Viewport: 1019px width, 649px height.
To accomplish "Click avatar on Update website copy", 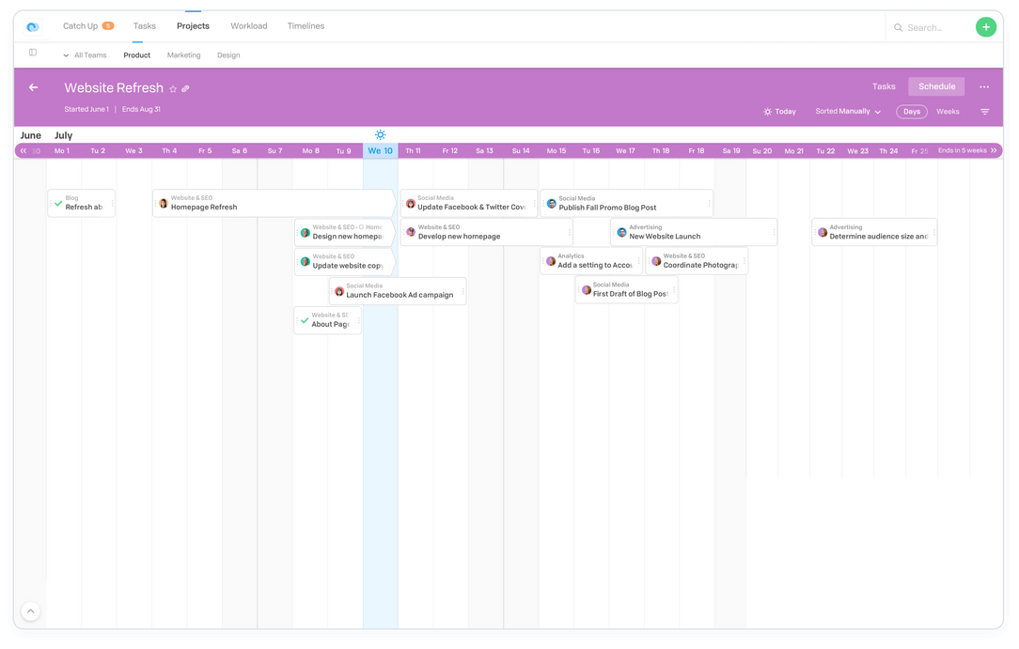I will coord(306,261).
